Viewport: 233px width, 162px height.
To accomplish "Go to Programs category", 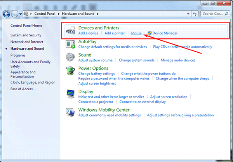I will pos(18,55).
